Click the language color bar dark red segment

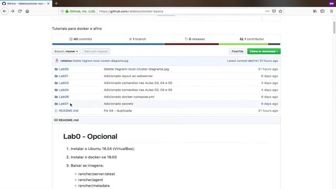coord(191,44)
